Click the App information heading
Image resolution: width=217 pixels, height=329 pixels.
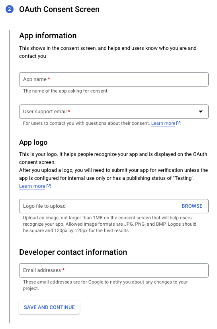point(48,35)
